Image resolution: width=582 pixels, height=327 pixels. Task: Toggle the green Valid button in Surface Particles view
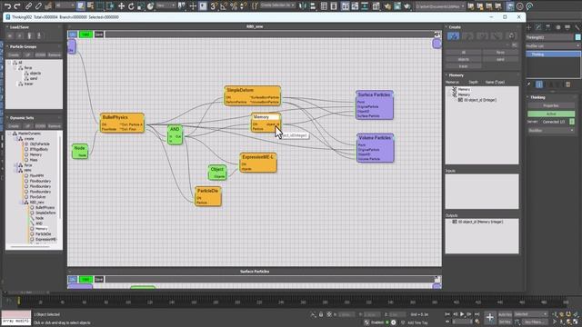click(x=85, y=279)
